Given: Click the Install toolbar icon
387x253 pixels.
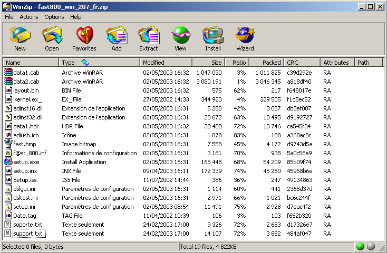Looking at the screenshot, I should (213, 35).
